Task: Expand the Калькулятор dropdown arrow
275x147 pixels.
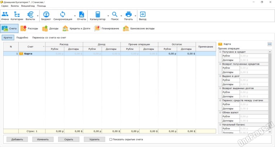Action: 108,16
